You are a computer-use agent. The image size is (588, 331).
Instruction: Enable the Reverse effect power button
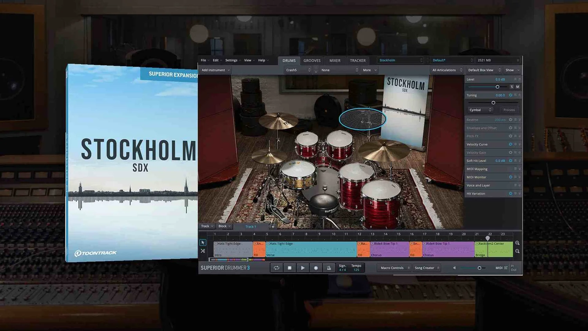point(510,120)
